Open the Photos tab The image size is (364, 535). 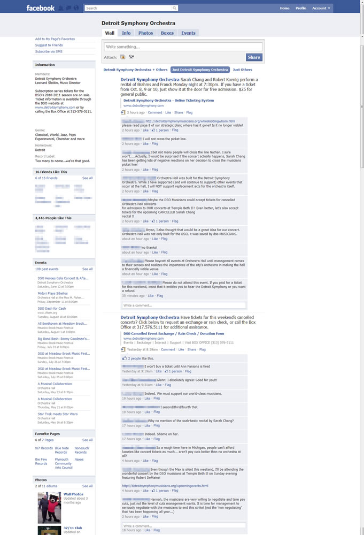(145, 33)
